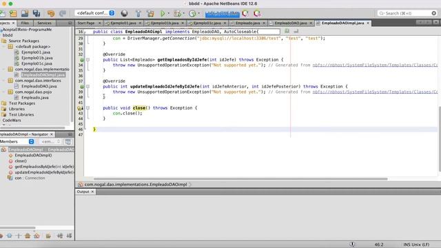Open the Navigator filter combo box
This screenshot has height=248, width=441.
(x=50, y=141)
